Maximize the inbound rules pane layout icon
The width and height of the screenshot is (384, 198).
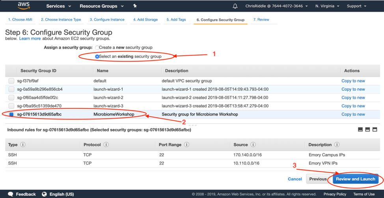[x=375, y=130]
